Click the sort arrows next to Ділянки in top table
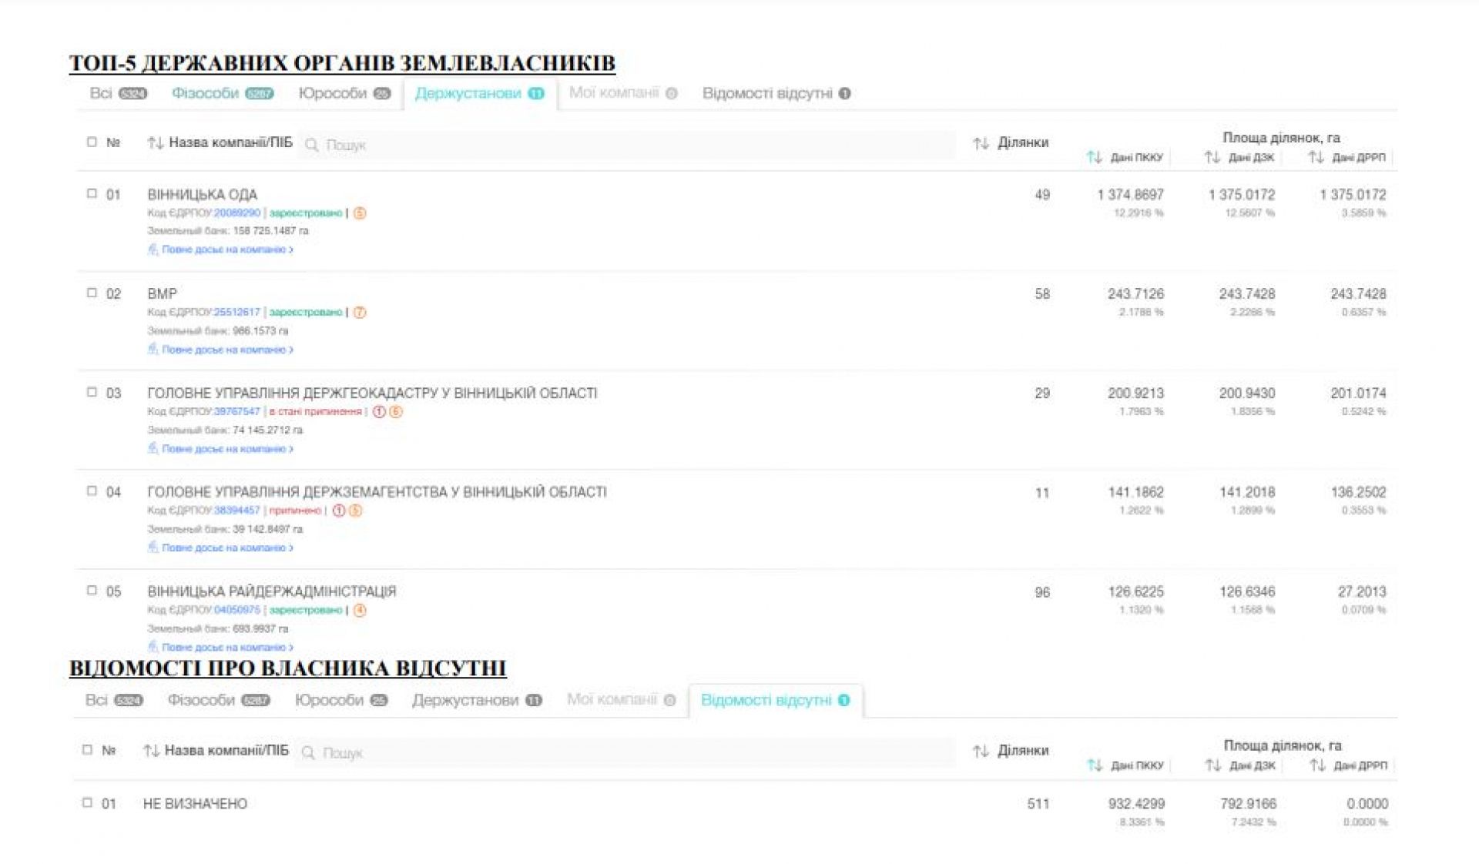 (980, 143)
